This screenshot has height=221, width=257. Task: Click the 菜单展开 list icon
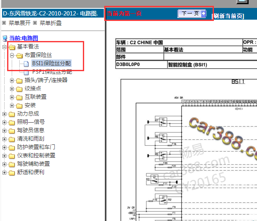coord(4,23)
